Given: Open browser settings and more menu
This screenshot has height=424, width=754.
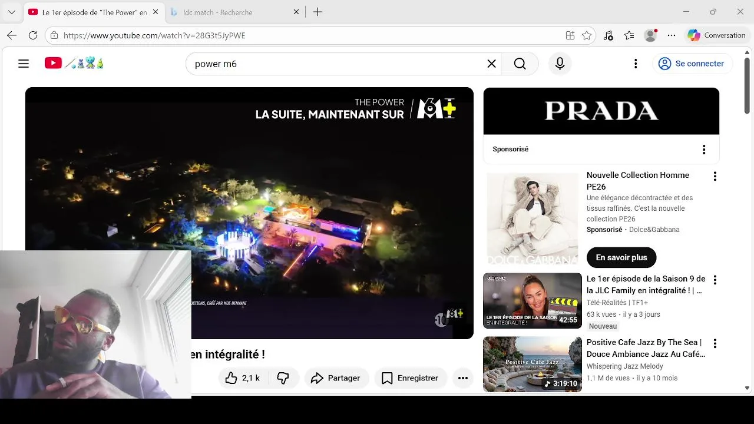Looking at the screenshot, I should [672, 35].
